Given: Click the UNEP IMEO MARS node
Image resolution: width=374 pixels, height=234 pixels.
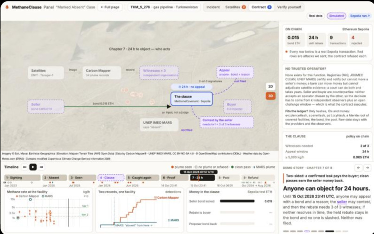Looking at the screenshot, I should click(x=159, y=125).
